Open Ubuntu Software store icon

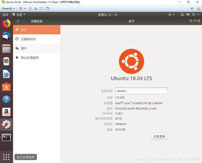(6, 87)
